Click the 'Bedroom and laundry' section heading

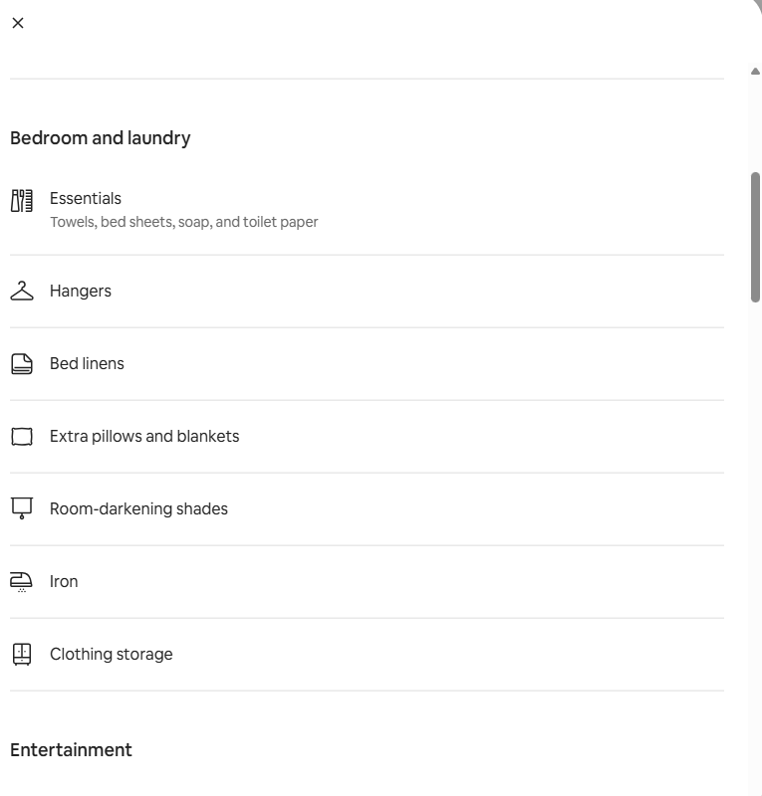pyautogui.click(x=101, y=138)
